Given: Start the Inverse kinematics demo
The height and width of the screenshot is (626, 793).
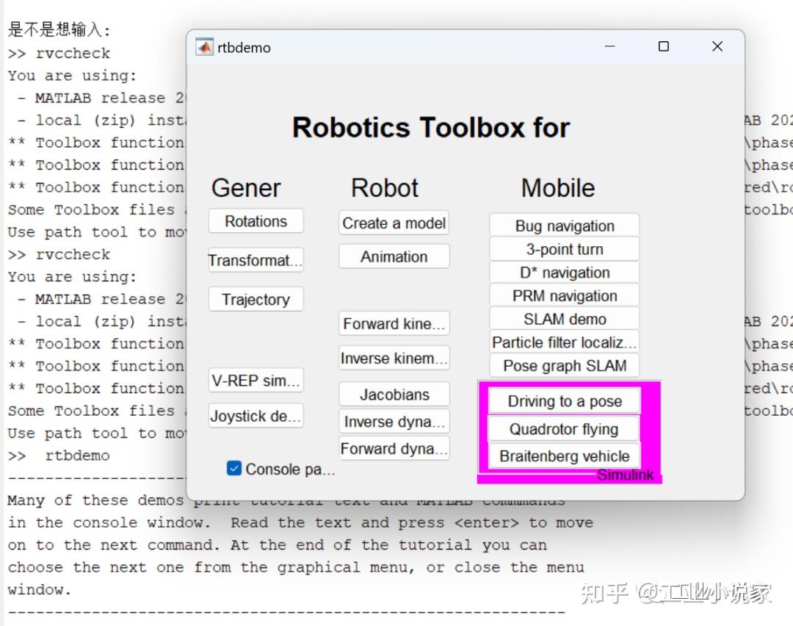Looking at the screenshot, I should click(x=394, y=358).
